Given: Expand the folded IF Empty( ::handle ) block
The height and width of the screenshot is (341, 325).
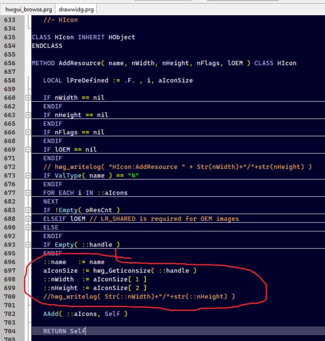Looking at the screenshot, I should tap(28, 245).
